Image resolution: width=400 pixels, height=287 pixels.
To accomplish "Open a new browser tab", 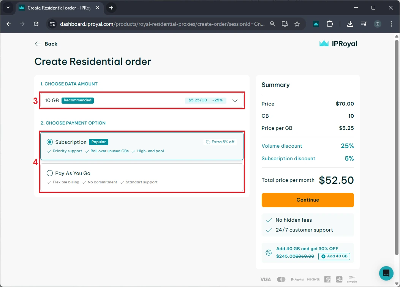I will click(x=111, y=8).
